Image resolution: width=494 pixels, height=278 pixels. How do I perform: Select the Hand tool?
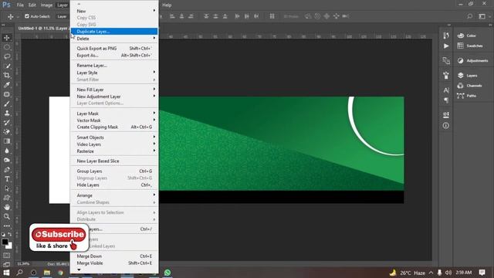[7, 207]
